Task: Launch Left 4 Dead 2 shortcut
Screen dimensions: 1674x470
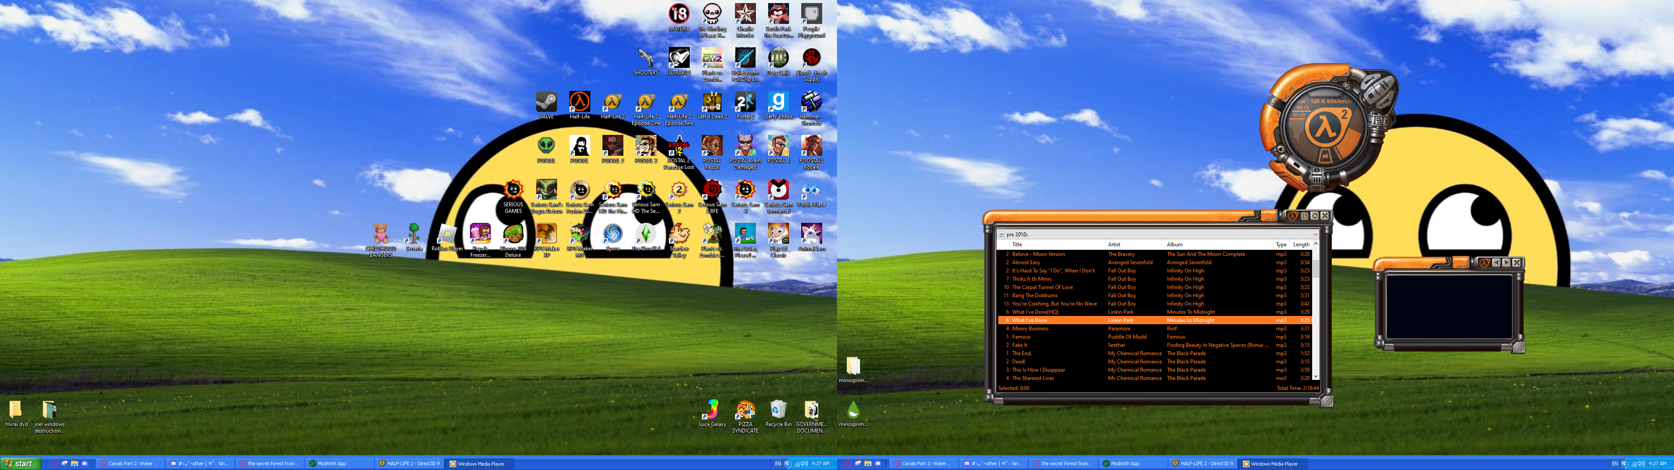Action: coord(711,105)
